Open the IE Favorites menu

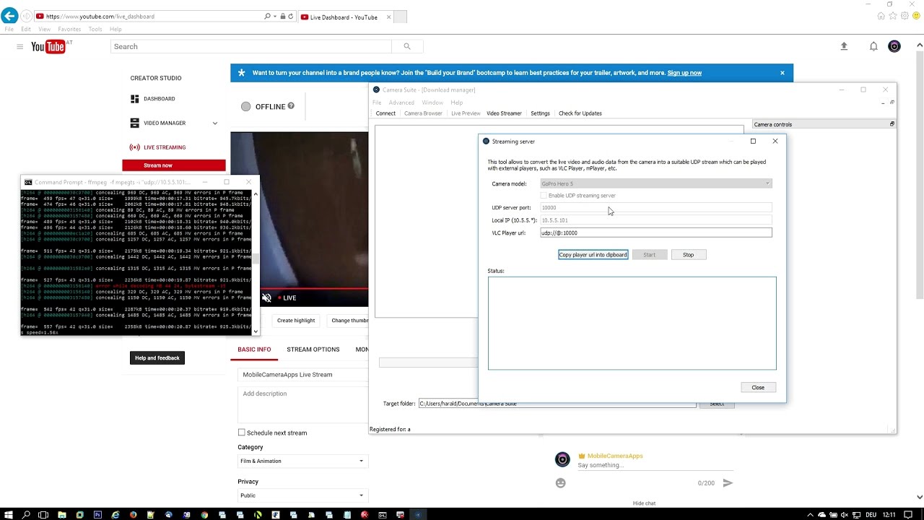point(69,30)
